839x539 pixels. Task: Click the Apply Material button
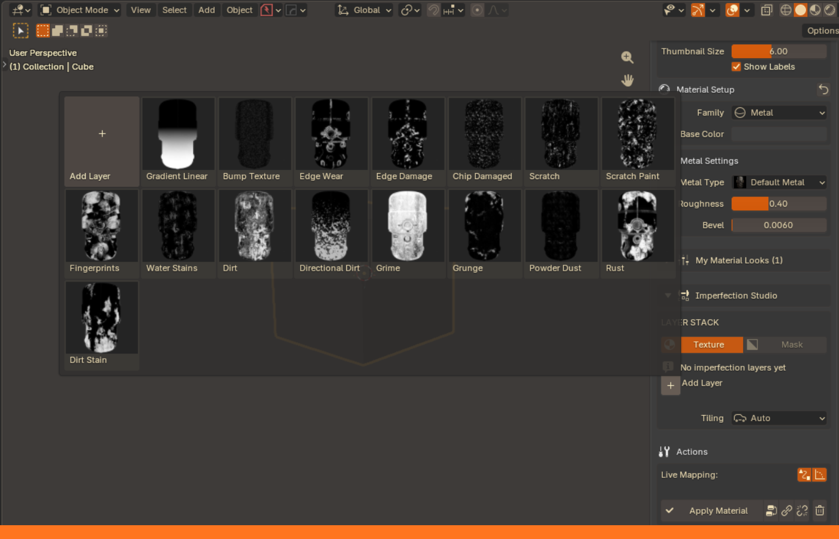[x=712, y=511]
